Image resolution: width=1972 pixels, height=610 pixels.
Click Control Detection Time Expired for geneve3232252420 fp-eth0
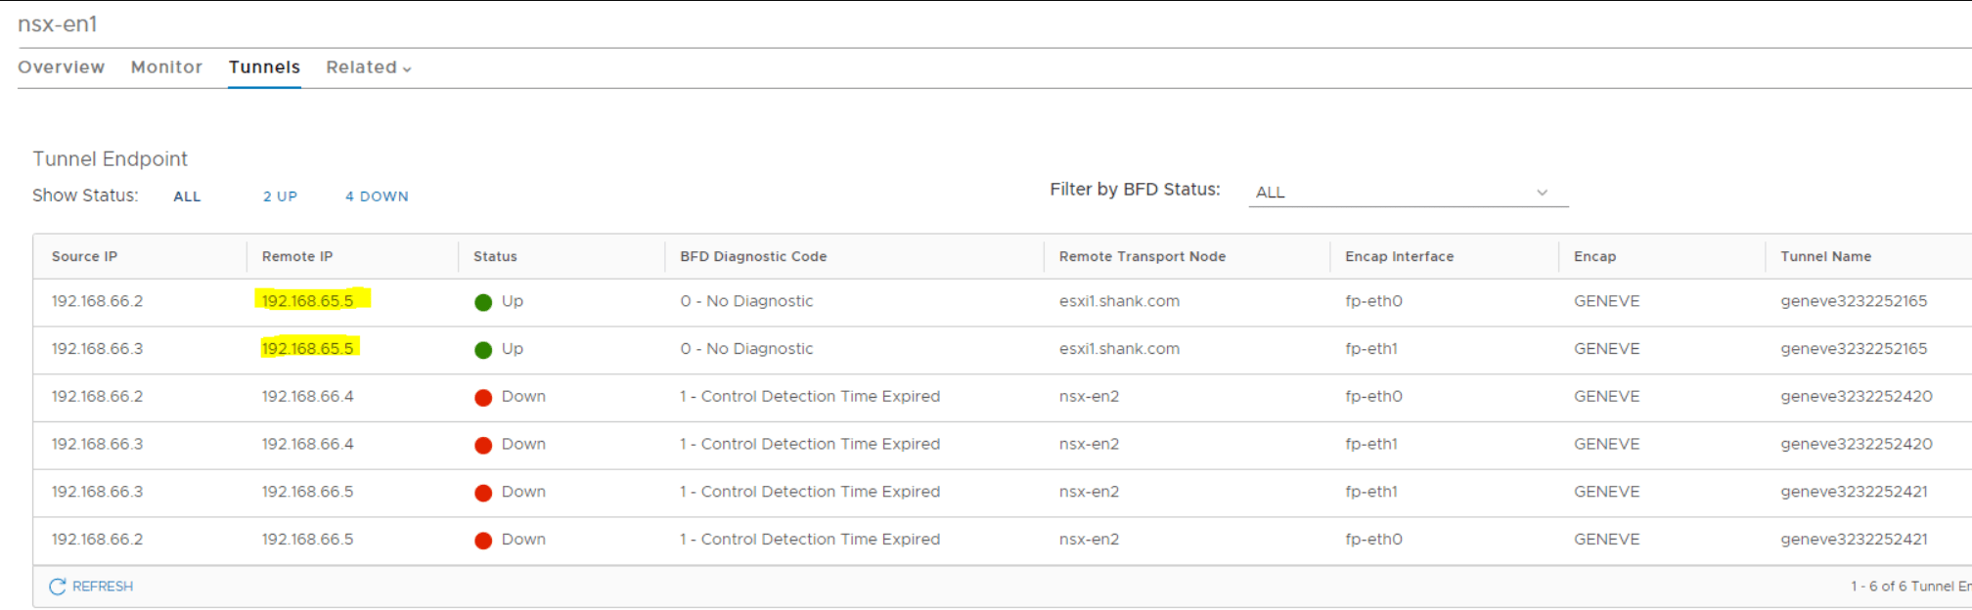[x=810, y=397]
